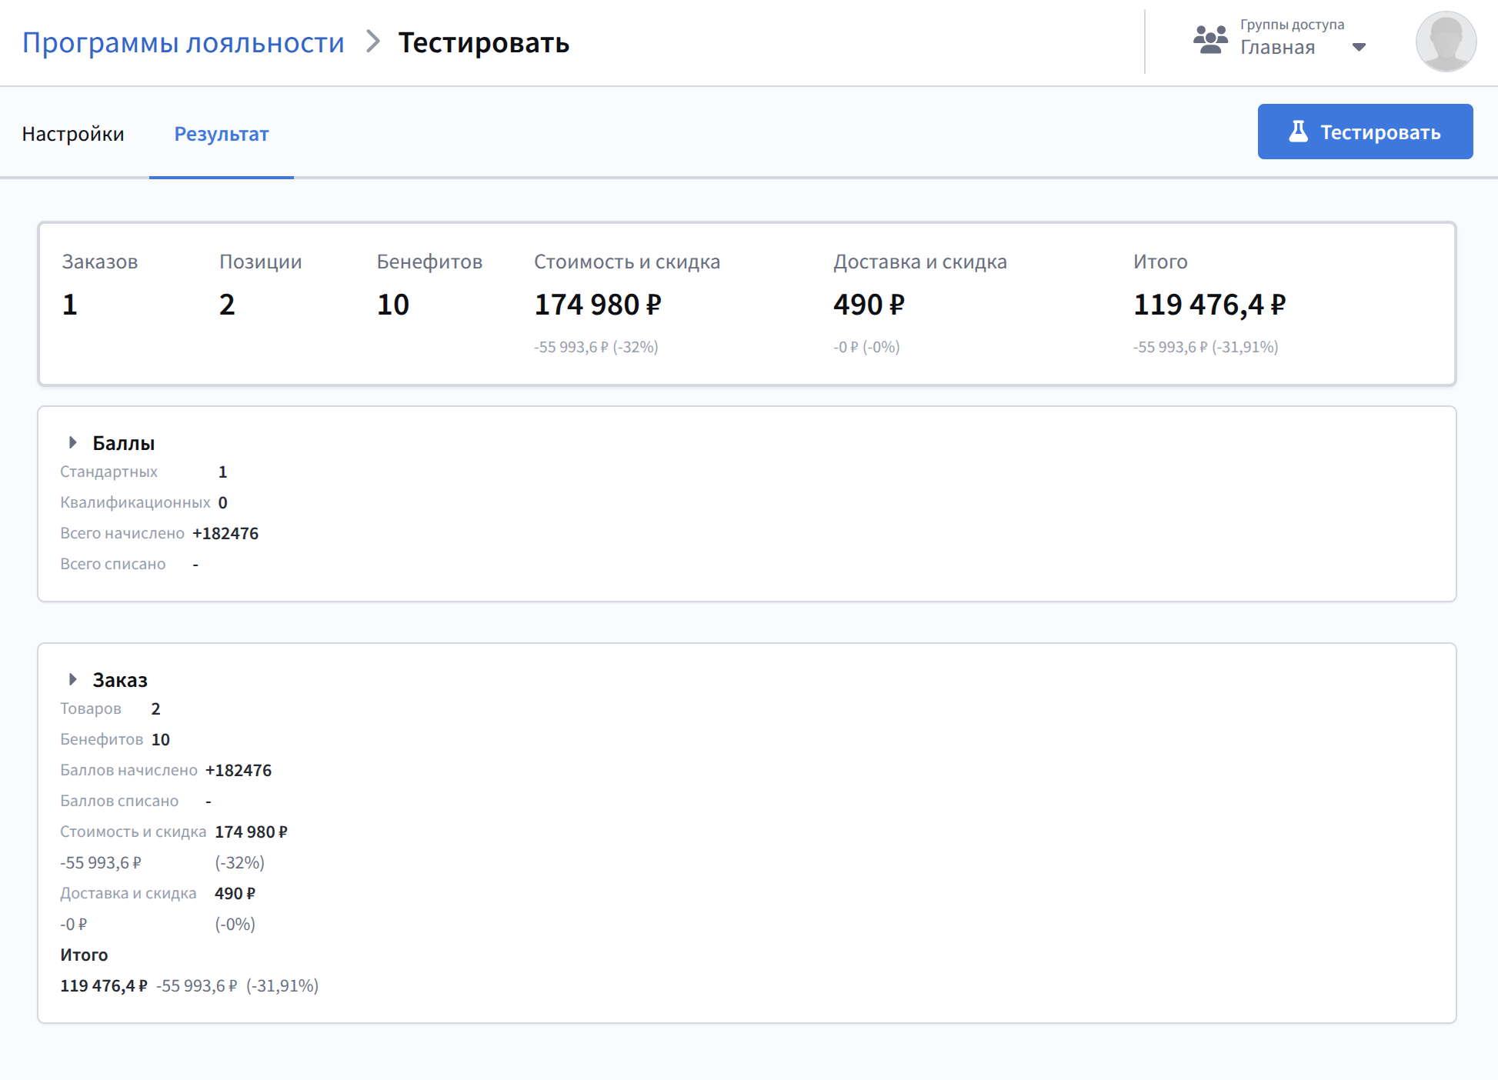Screen dimensions: 1498x1080
Task: Go to Программы лояльности breadcrumb link
Action: click(x=183, y=42)
